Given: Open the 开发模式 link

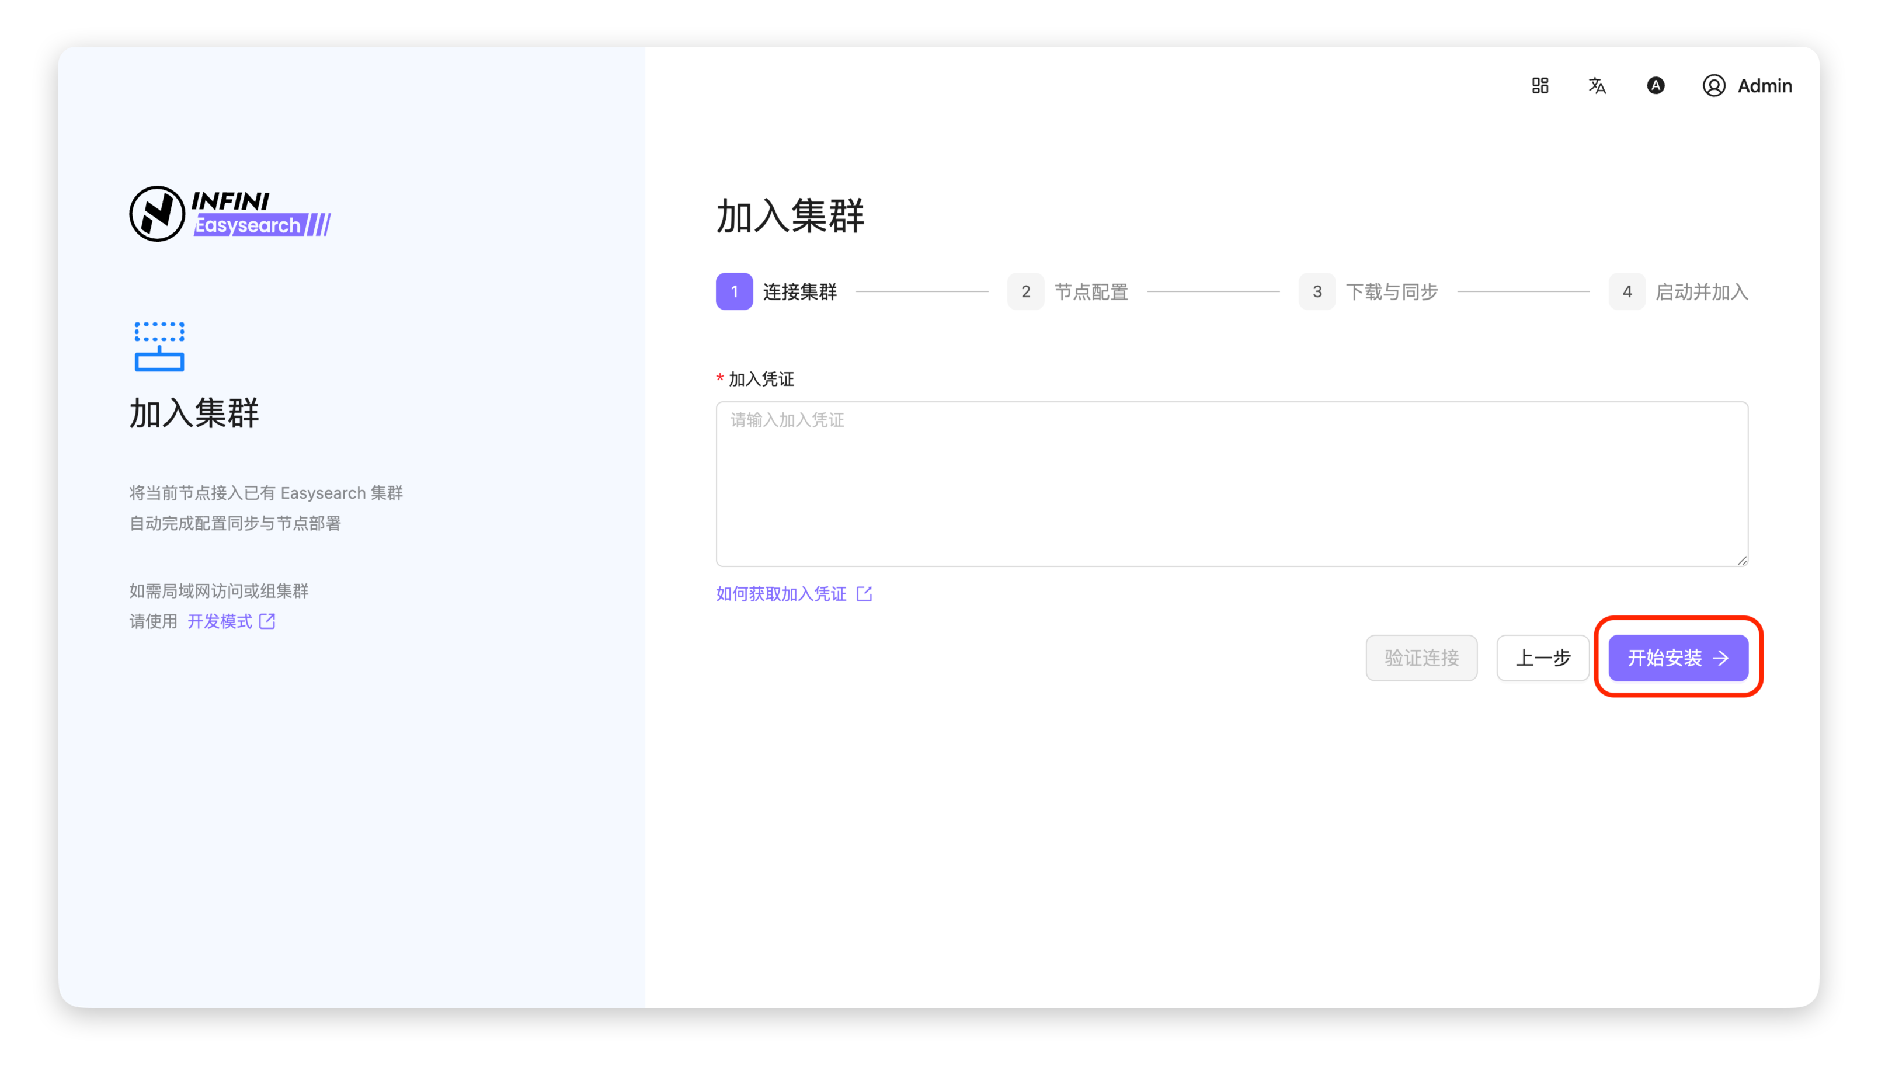Looking at the screenshot, I should coord(219,621).
